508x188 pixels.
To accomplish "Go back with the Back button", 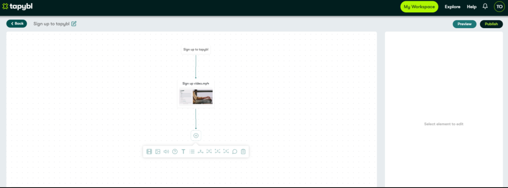I will point(17,24).
